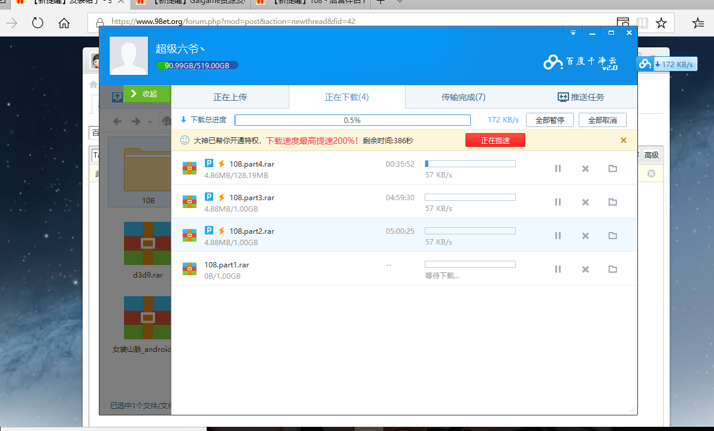The width and height of the screenshot is (714, 431).
Task: Cancel the 108.part4.rar download
Action: 586,168
